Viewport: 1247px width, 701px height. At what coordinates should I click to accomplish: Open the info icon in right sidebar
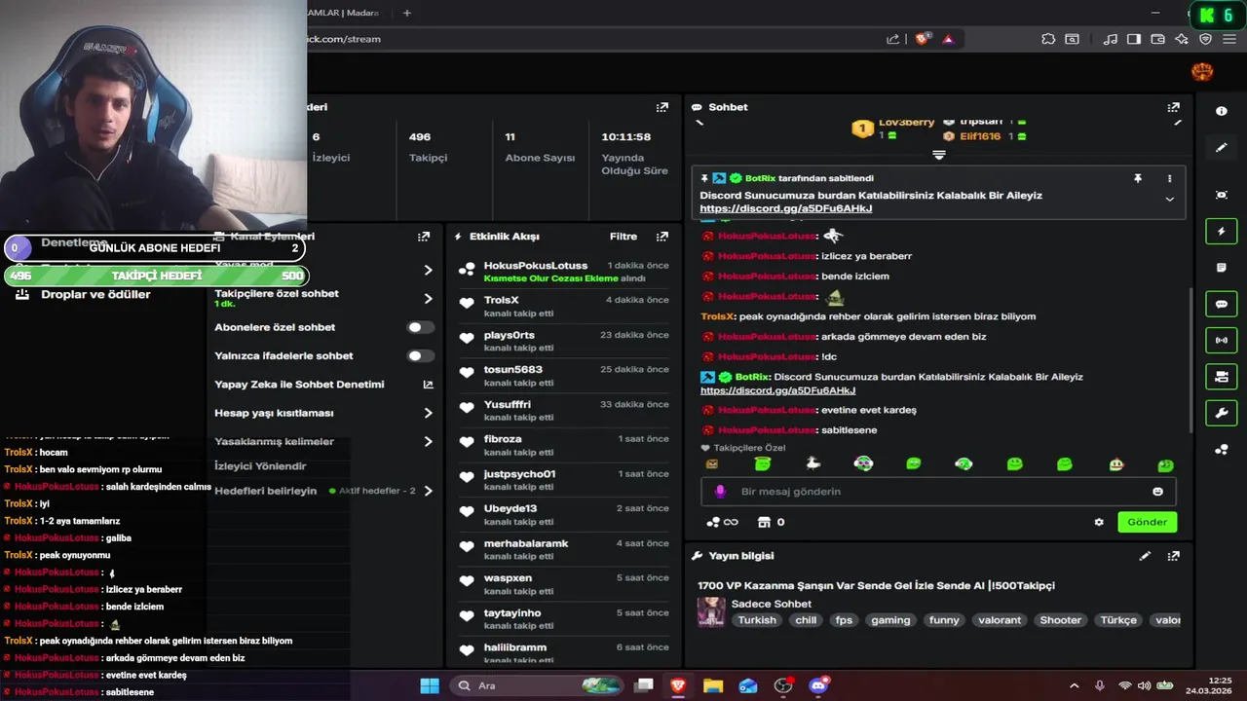click(1222, 111)
